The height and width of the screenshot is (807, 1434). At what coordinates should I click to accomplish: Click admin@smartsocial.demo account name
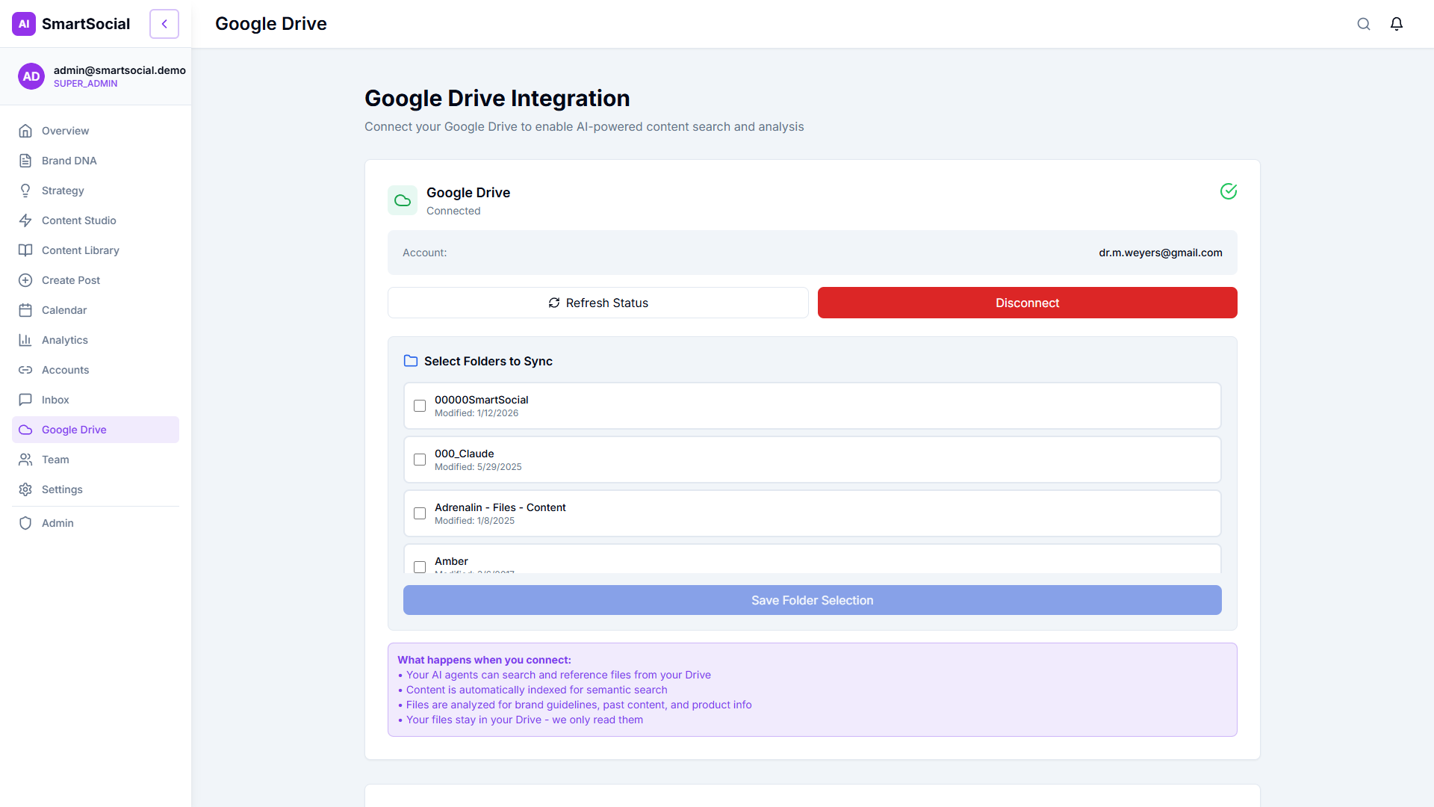coord(119,70)
